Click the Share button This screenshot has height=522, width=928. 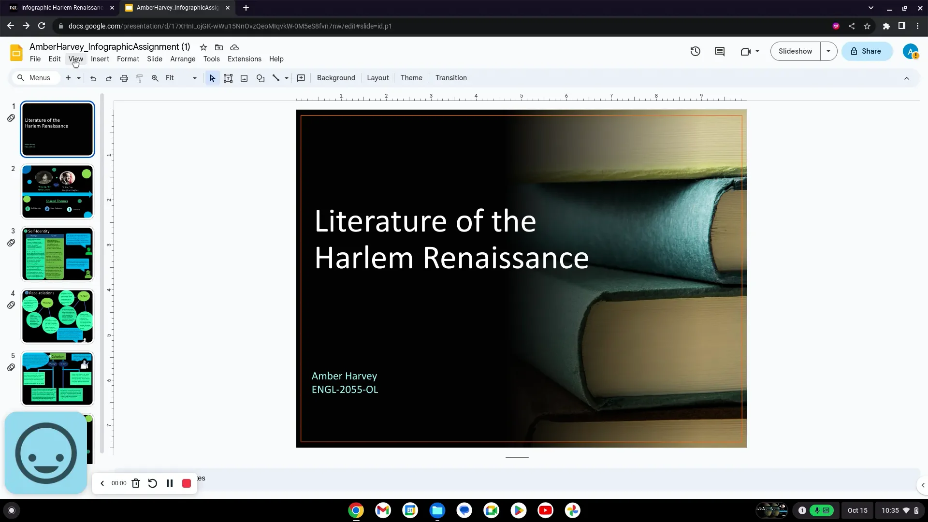click(867, 51)
